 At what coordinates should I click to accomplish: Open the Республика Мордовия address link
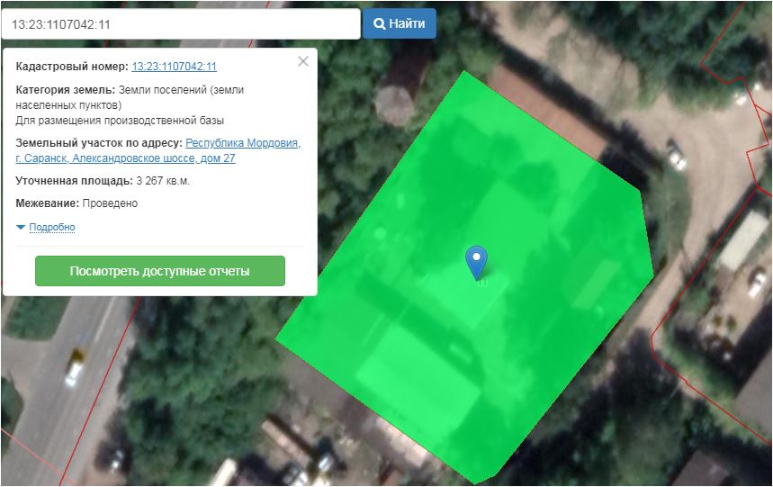pyautogui.click(x=158, y=150)
